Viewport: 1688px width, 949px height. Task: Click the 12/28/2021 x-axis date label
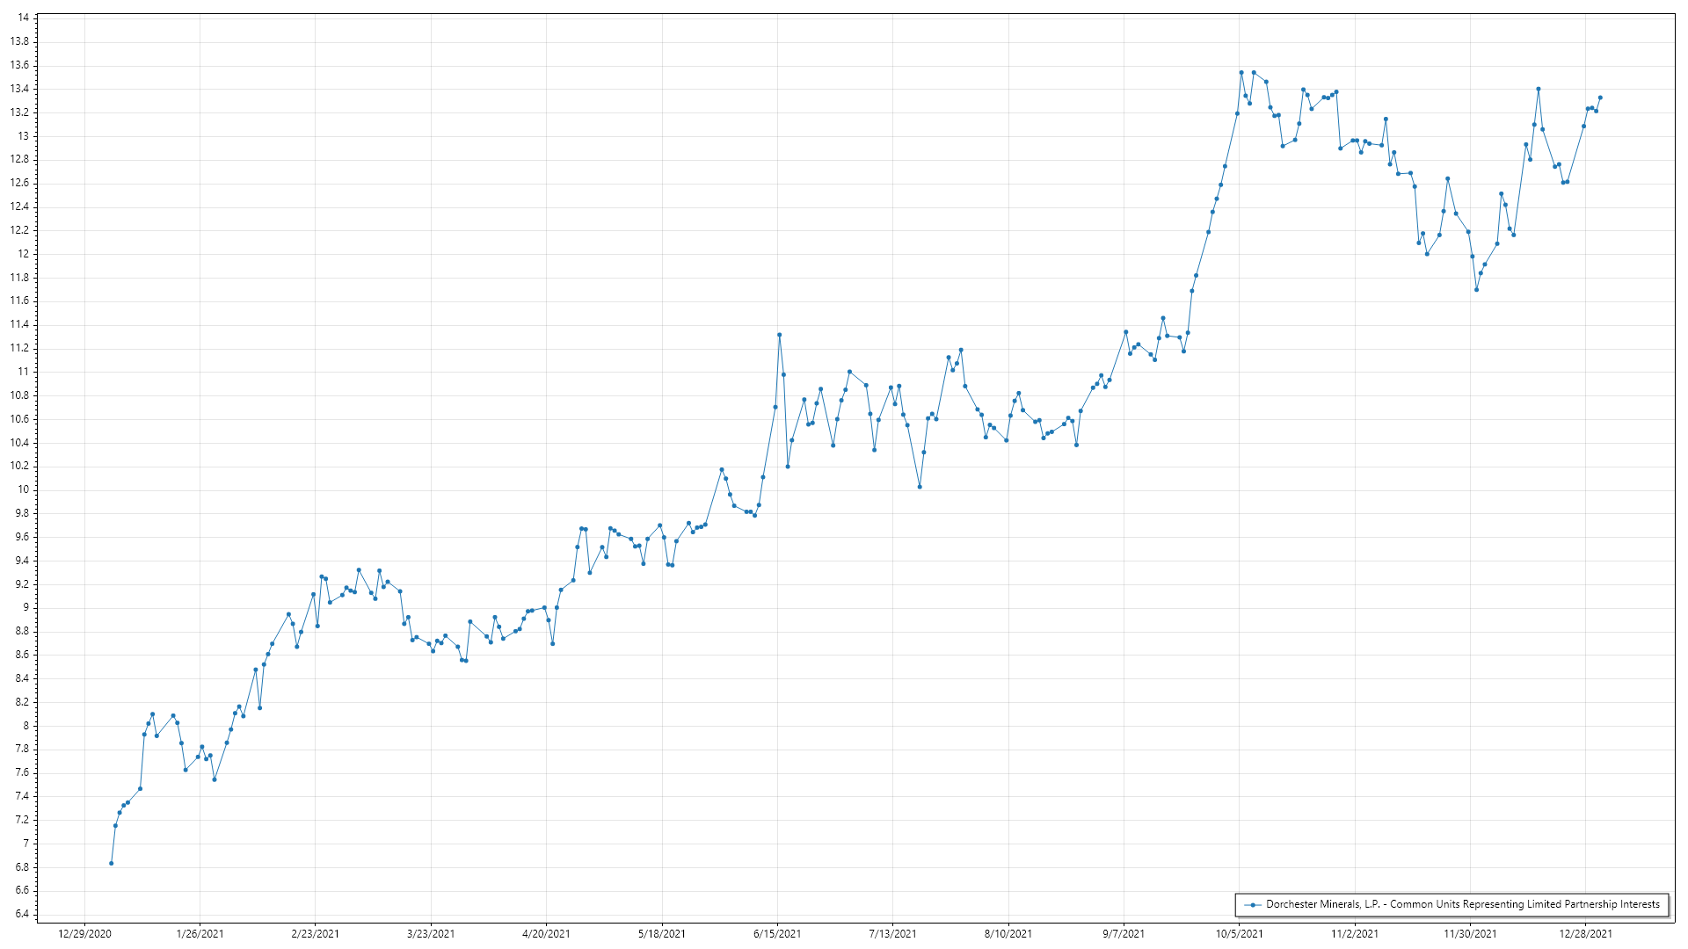[1585, 934]
